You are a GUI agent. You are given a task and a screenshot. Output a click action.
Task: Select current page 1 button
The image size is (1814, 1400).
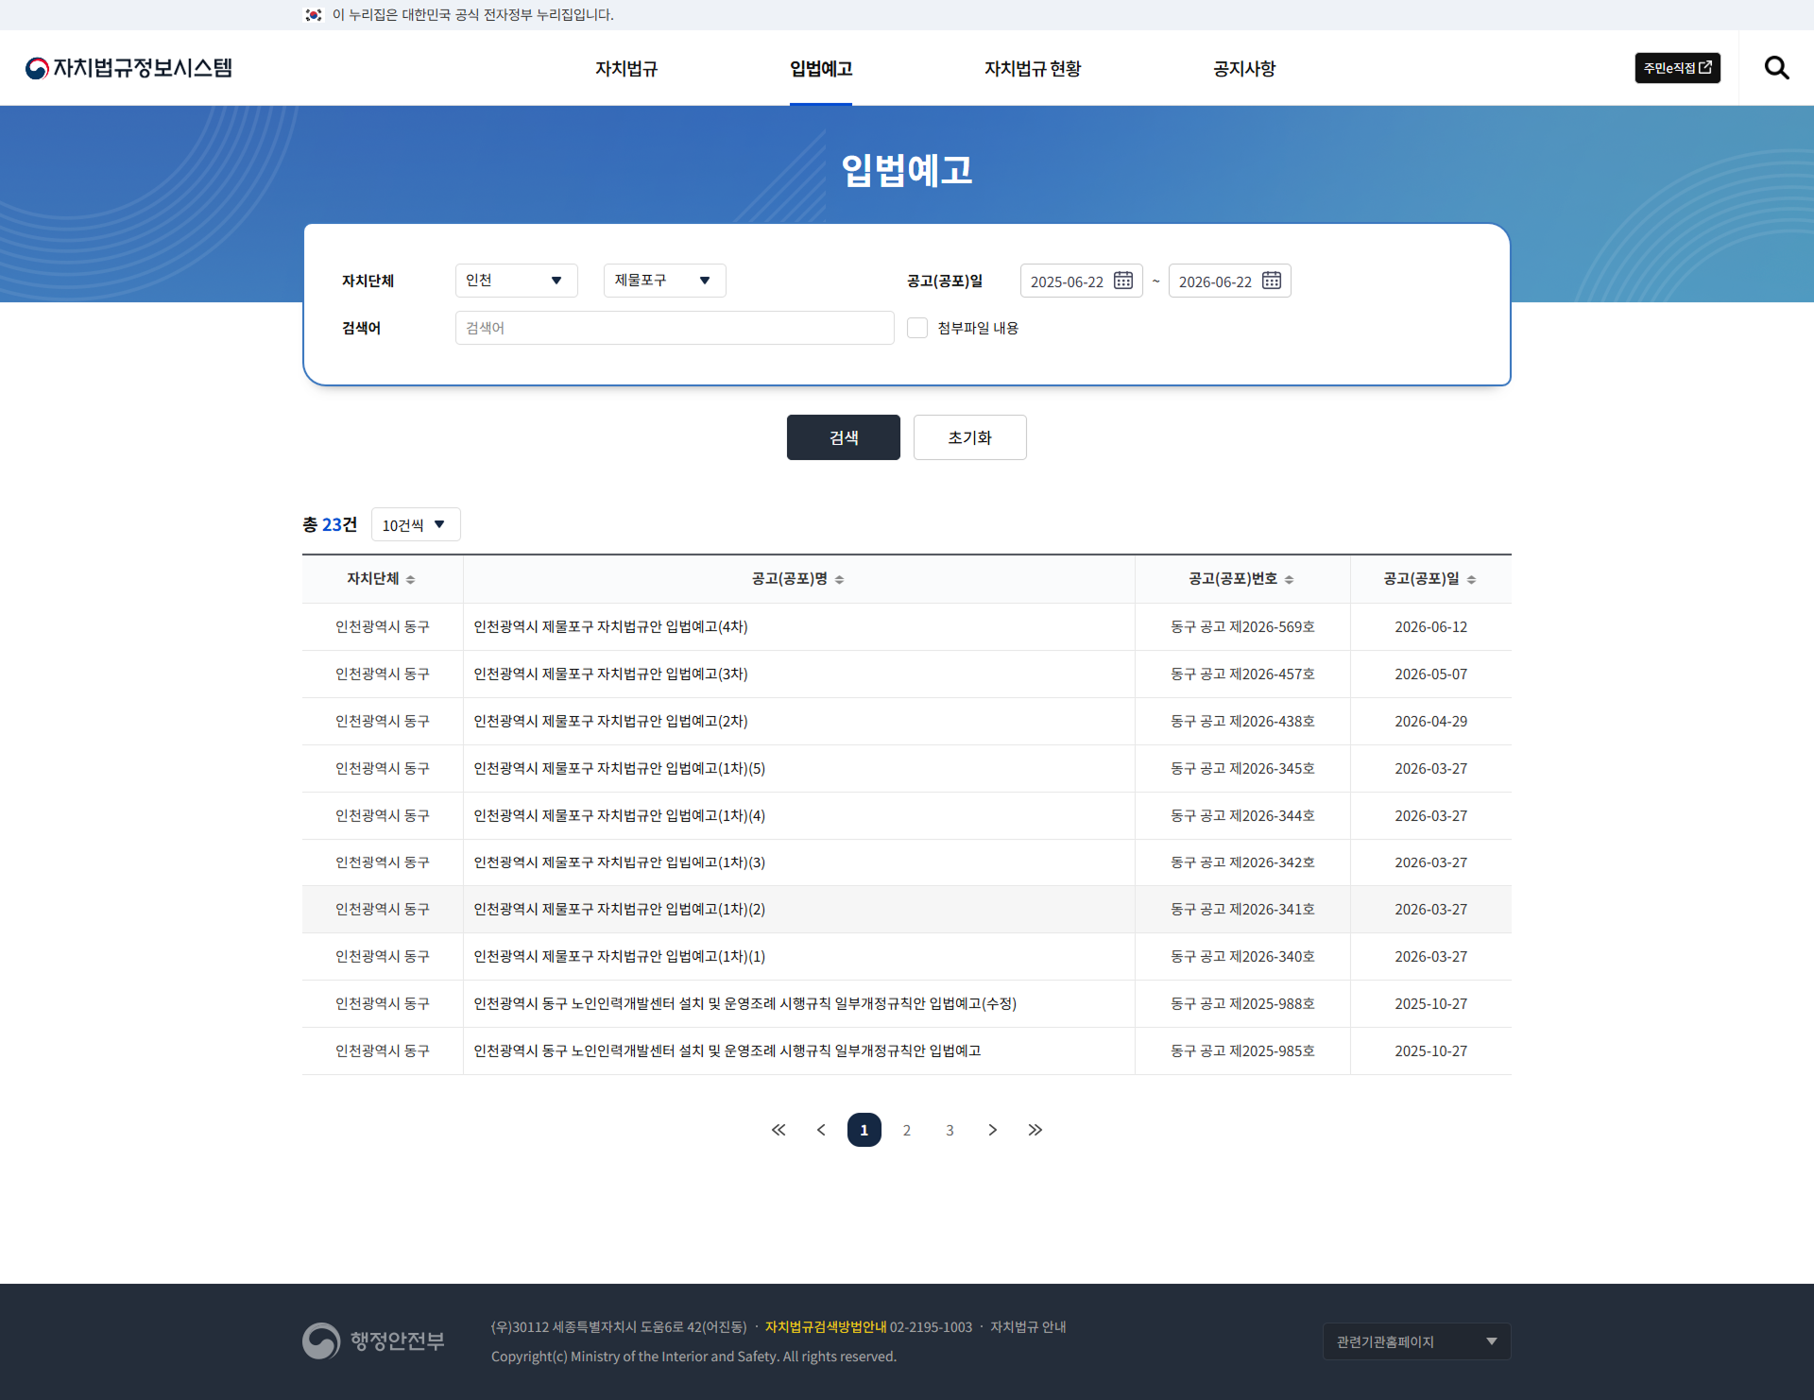864,1130
